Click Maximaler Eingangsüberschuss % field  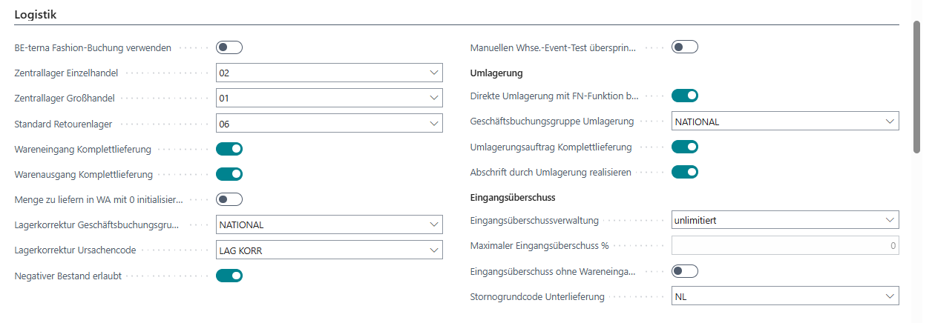tap(785, 245)
